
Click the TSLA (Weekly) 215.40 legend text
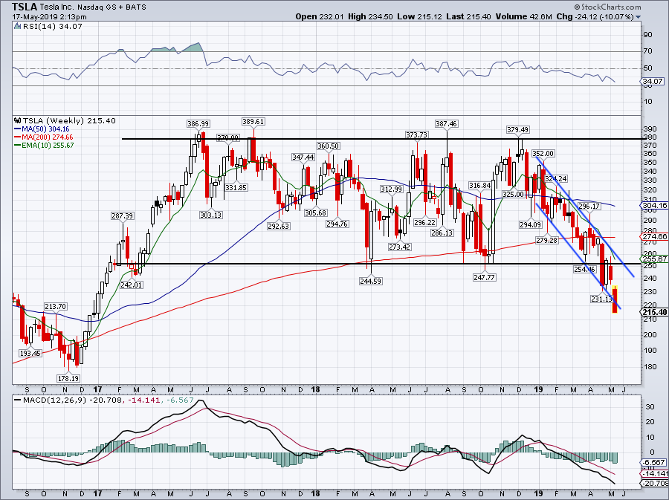(68, 120)
